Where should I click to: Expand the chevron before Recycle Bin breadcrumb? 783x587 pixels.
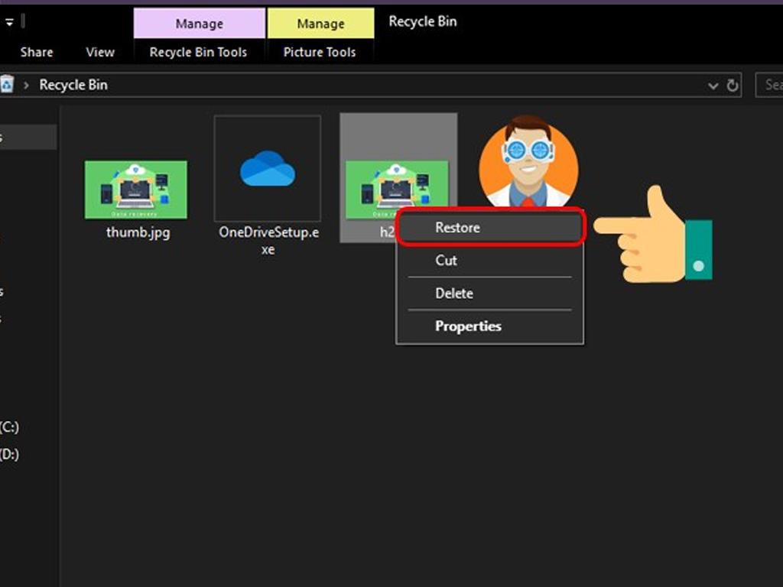pyautogui.click(x=25, y=86)
